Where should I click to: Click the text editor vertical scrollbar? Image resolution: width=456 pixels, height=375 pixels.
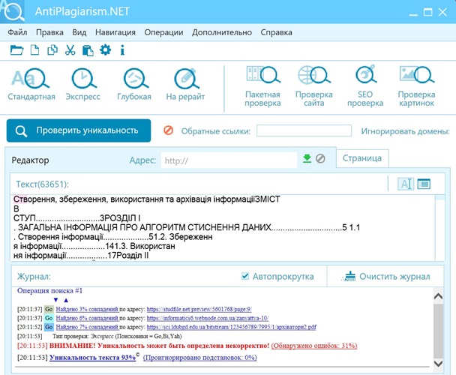point(440,228)
